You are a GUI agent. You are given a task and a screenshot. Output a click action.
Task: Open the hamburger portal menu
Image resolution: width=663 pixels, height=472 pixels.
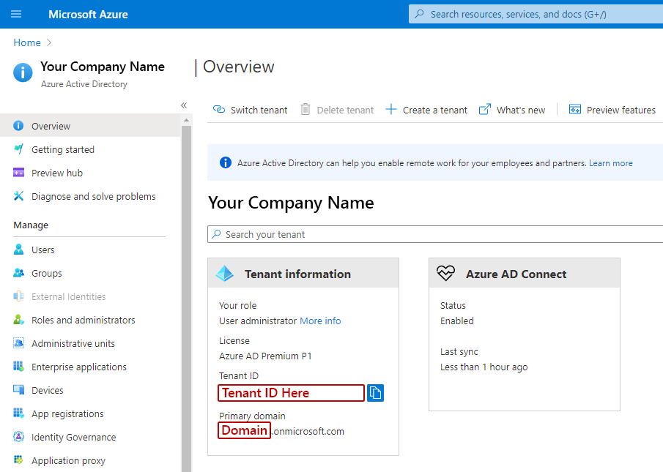(16, 14)
